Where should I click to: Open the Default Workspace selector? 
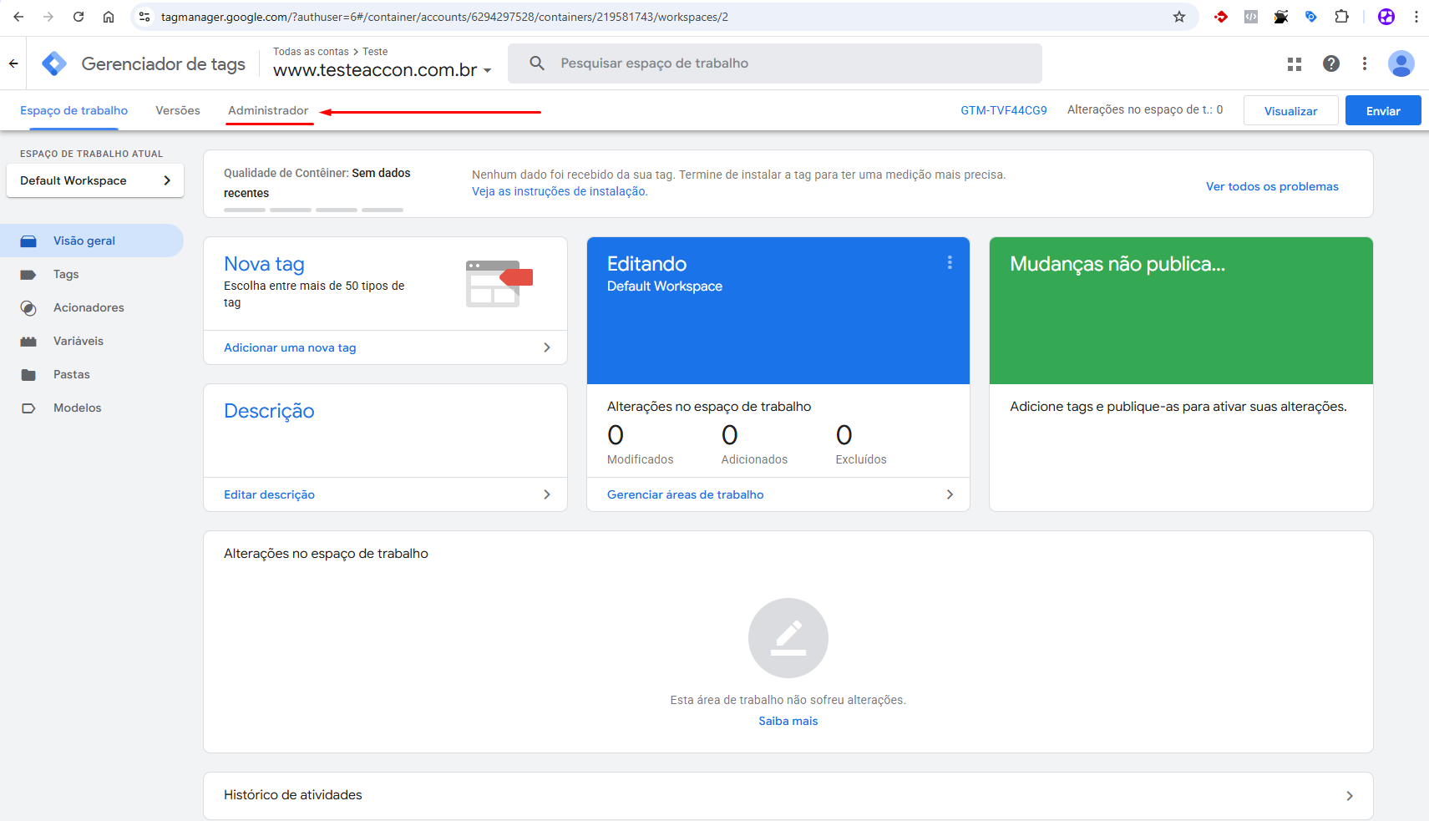tap(95, 180)
